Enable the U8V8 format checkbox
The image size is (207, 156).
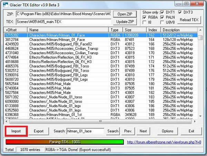163,22
